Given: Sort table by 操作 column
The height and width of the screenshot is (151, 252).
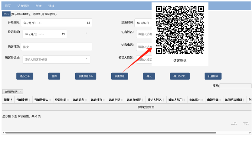Looking at the screenshot, I should click(8, 100).
